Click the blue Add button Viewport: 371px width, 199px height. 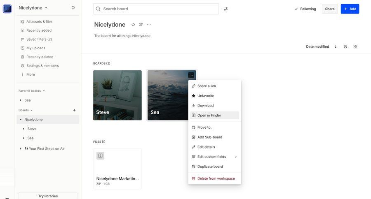[x=350, y=9]
